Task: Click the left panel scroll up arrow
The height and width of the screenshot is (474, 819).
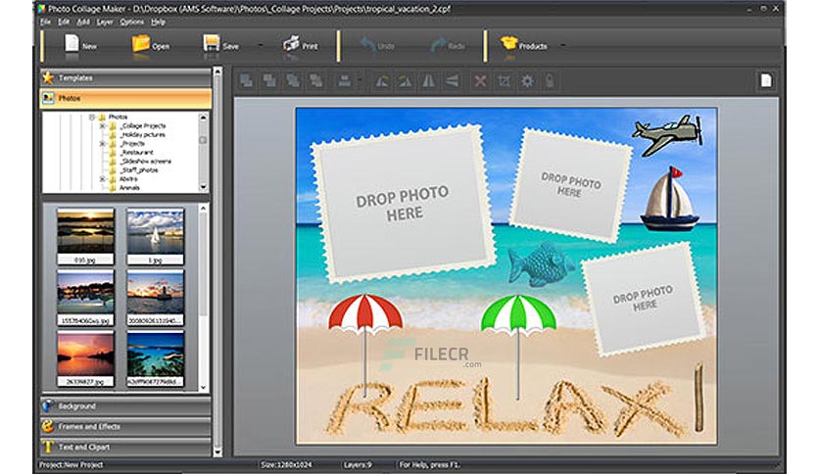Action: pyautogui.click(x=217, y=71)
